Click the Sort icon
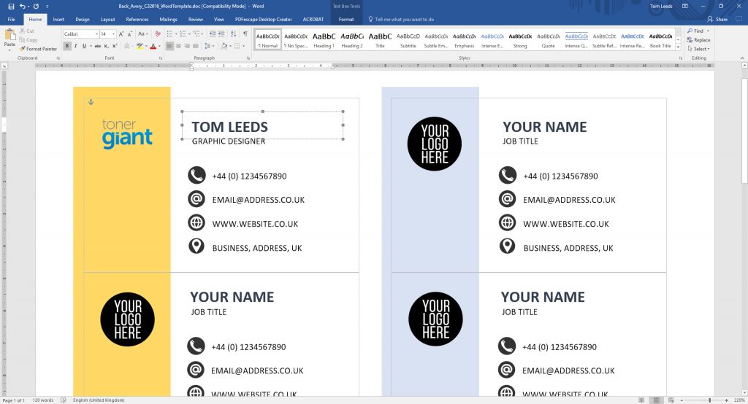 (x=233, y=34)
